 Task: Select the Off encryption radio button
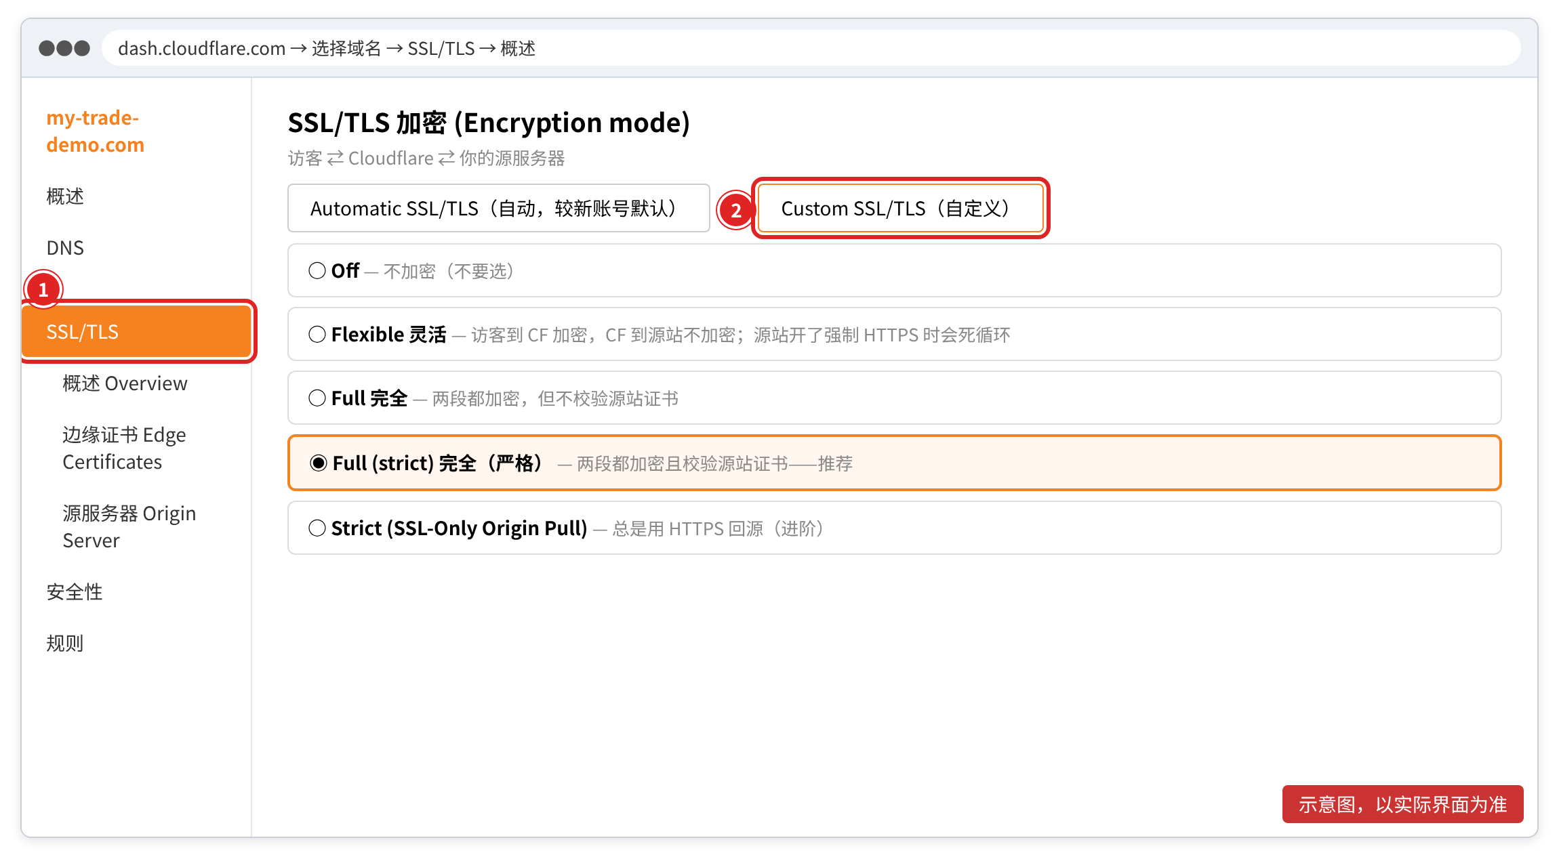[317, 271]
